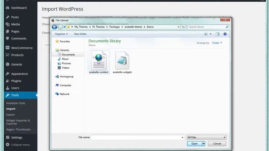Select Computer in navigation pane
The height and width of the screenshot is (151, 269).
[66, 85]
